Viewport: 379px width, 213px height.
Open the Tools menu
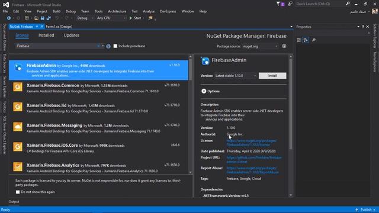click(99, 11)
